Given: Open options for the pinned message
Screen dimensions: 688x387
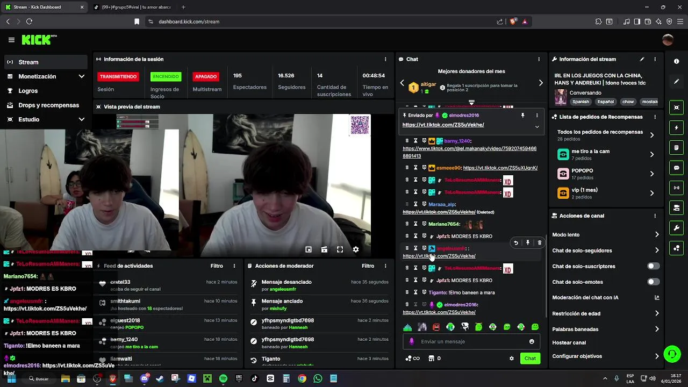Looking at the screenshot, I should click(x=536, y=115).
